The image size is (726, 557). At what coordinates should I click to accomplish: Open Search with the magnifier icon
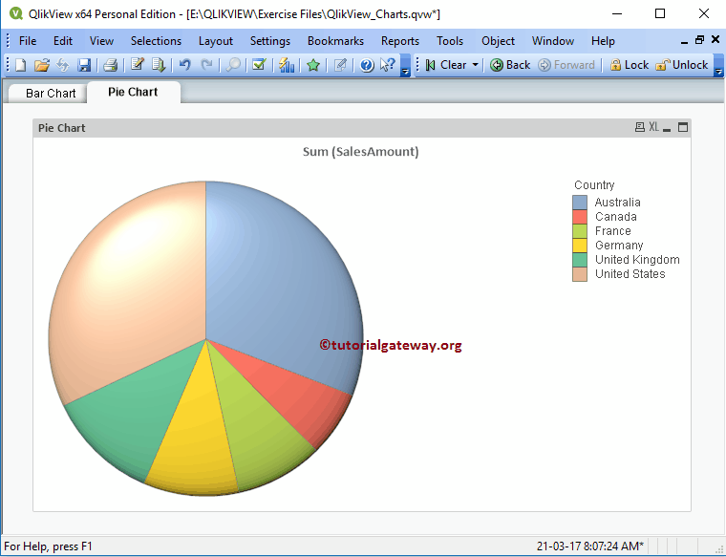click(233, 65)
